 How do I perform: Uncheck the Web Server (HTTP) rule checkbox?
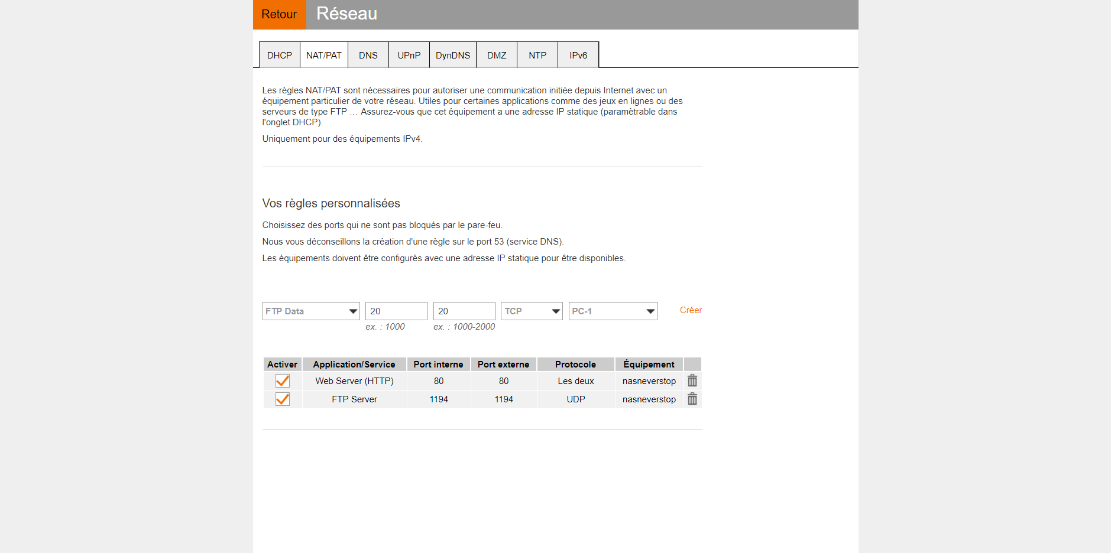(x=283, y=381)
